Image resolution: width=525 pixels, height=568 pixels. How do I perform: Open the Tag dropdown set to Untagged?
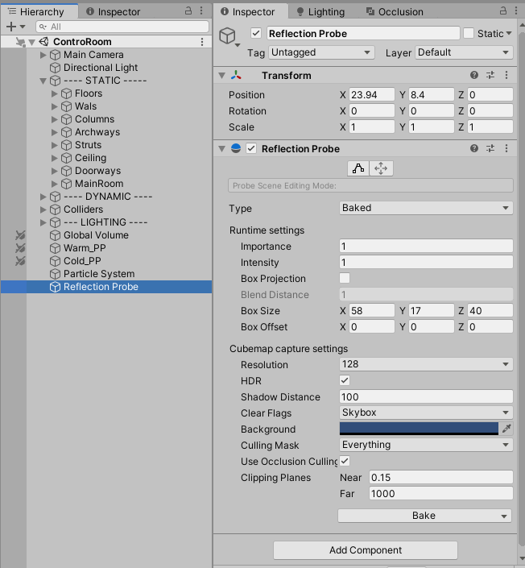[x=321, y=52]
